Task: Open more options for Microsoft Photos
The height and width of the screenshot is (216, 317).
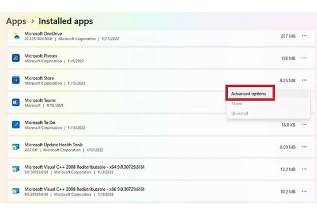Action: point(304,58)
